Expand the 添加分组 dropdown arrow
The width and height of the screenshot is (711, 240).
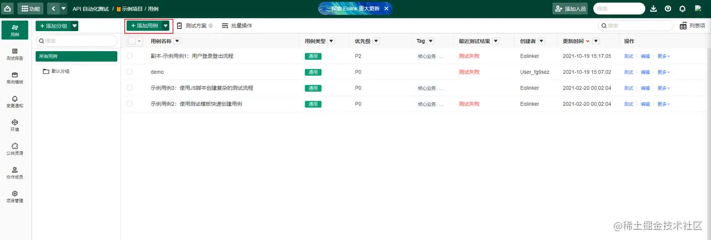pos(75,26)
